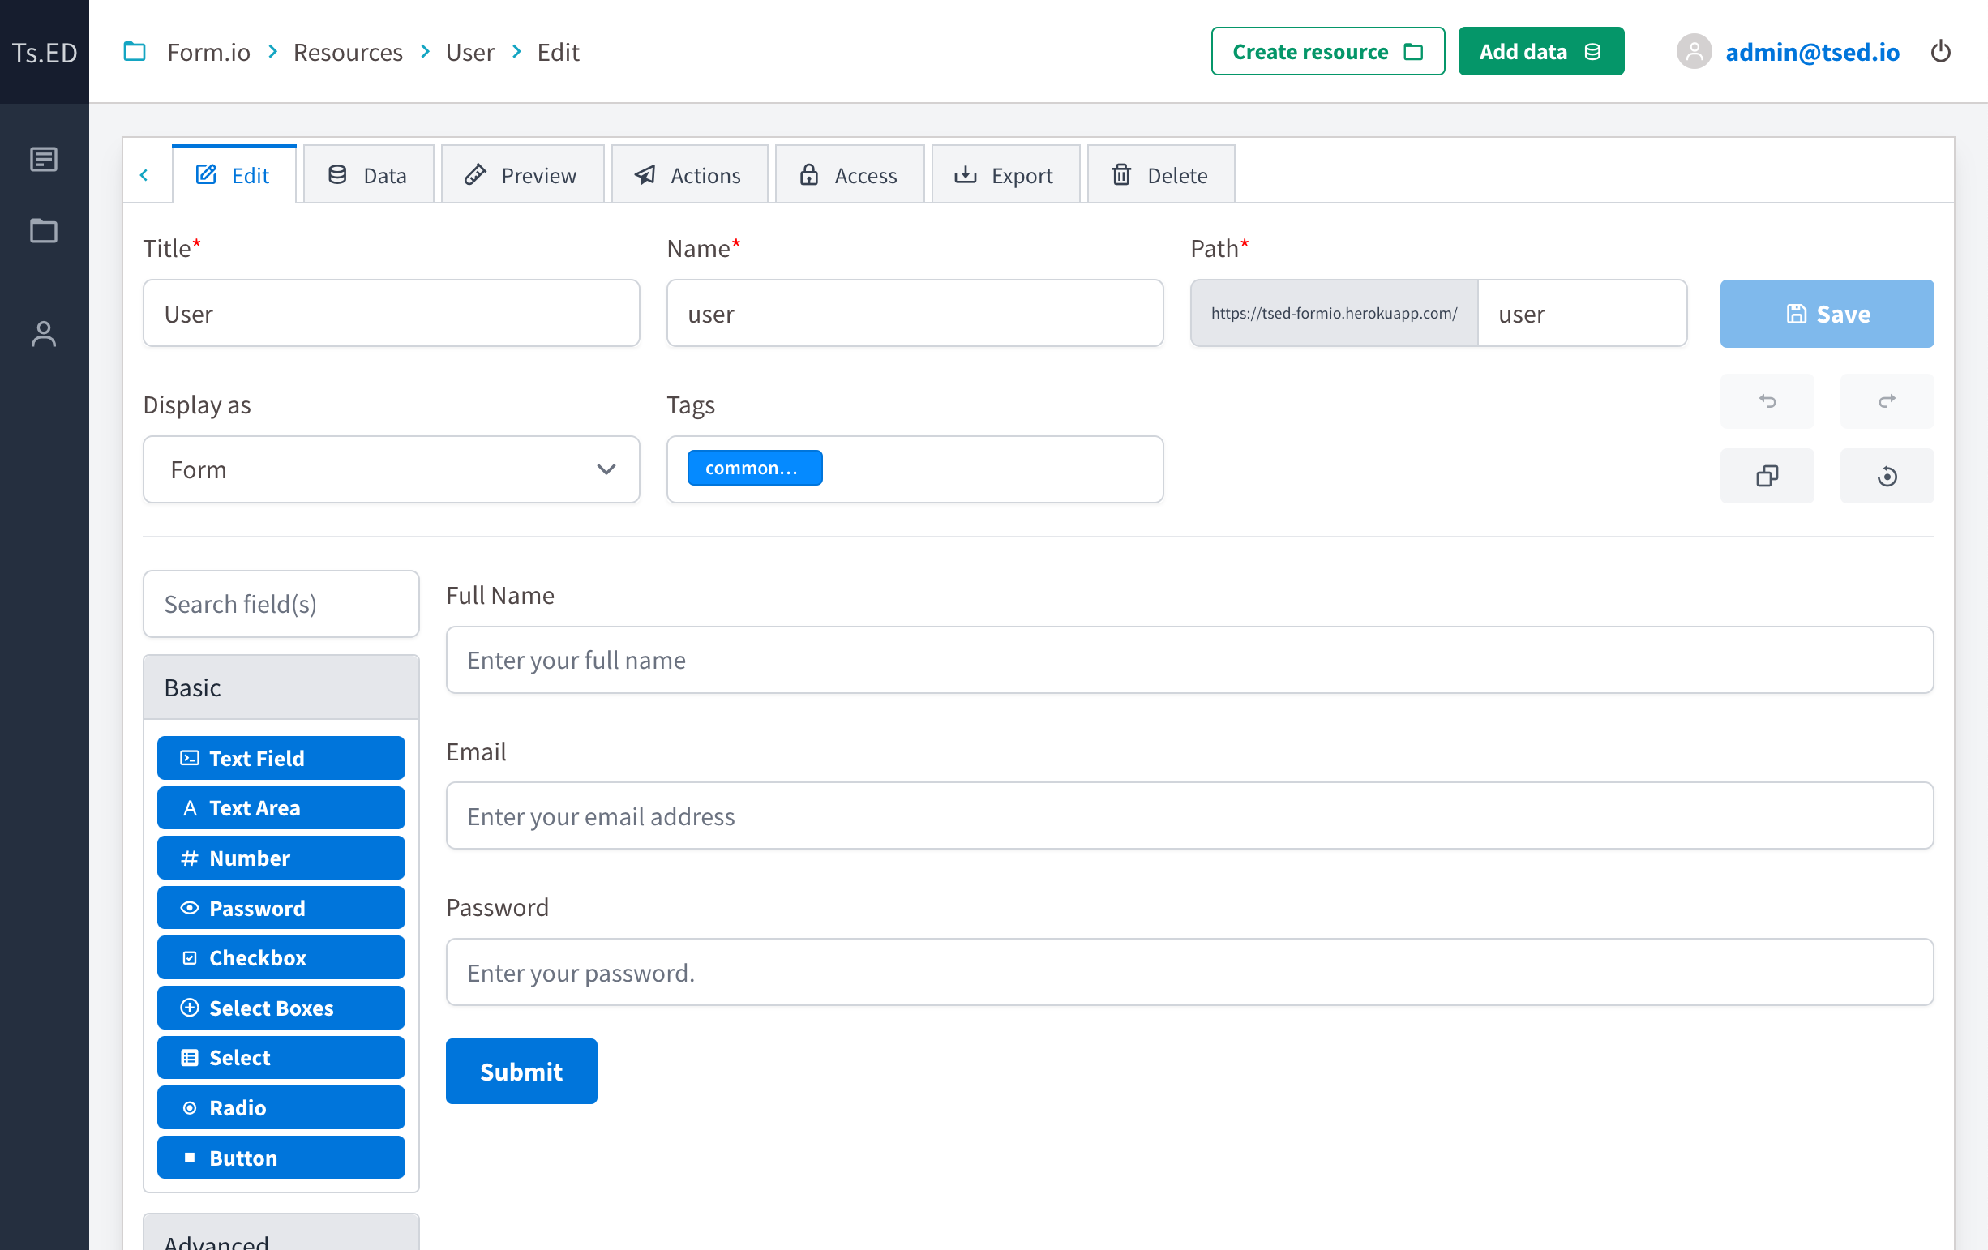The width and height of the screenshot is (1988, 1250).
Task: Open the forms list from the sidebar
Action: click(44, 160)
